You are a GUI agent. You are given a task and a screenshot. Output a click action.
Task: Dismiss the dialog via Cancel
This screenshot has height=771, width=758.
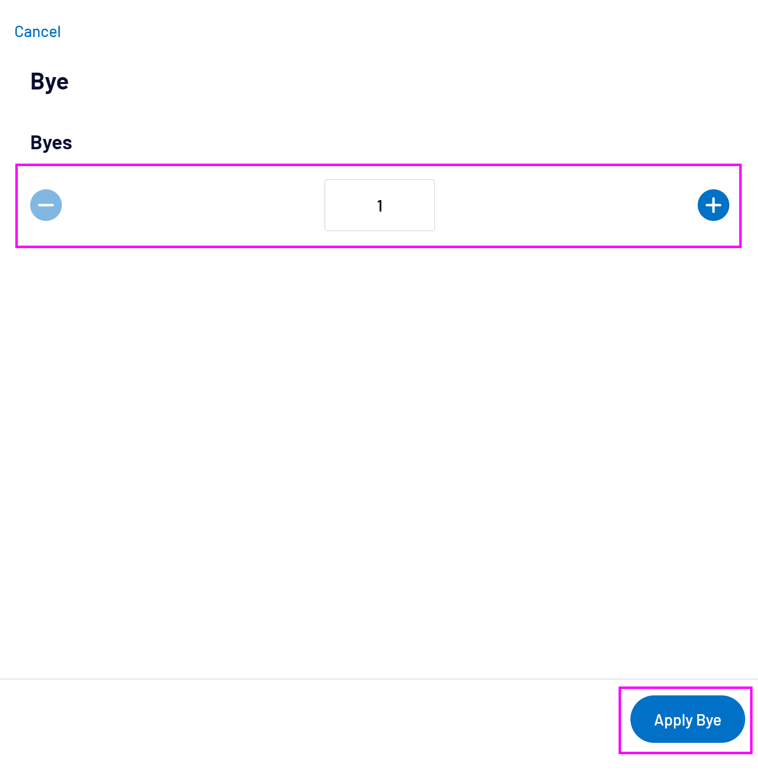[38, 31]
